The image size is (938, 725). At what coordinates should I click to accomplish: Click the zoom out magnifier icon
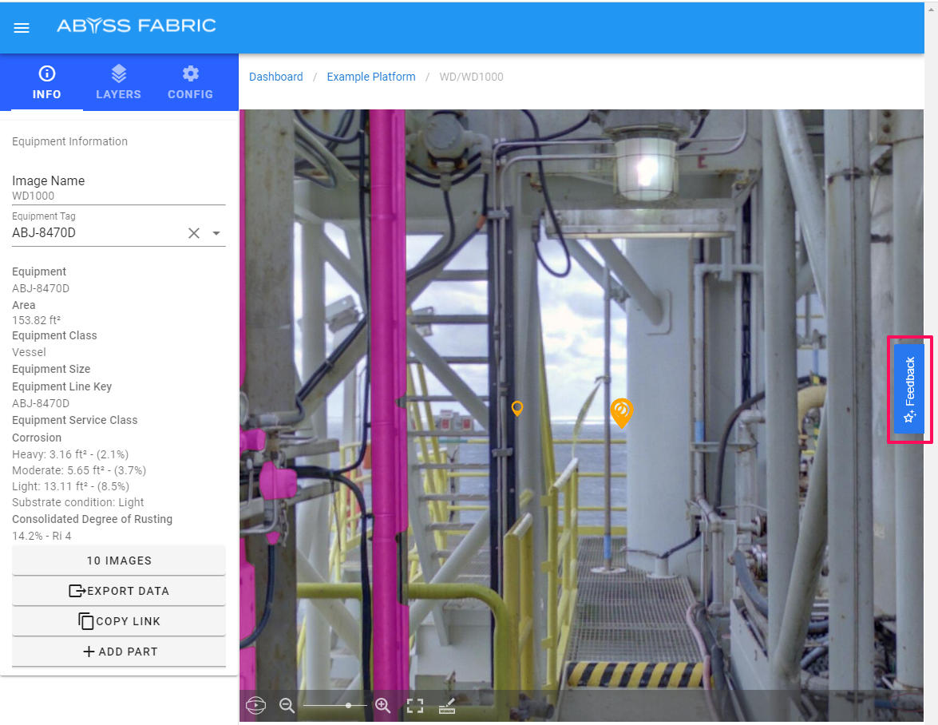click(287, 706)
